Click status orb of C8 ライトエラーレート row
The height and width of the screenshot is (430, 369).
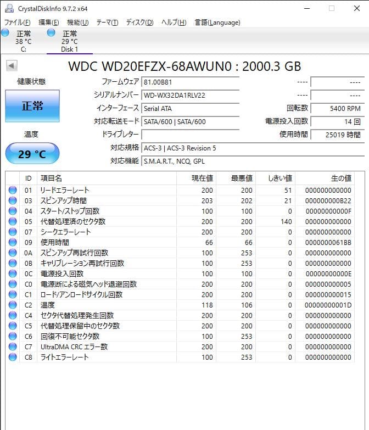(x=13, y=357)
